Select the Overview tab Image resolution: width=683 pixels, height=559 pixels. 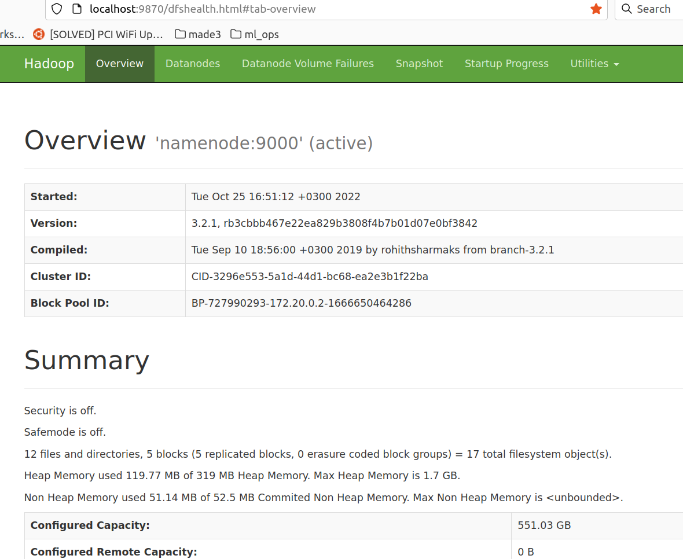(x=119, y=64)
